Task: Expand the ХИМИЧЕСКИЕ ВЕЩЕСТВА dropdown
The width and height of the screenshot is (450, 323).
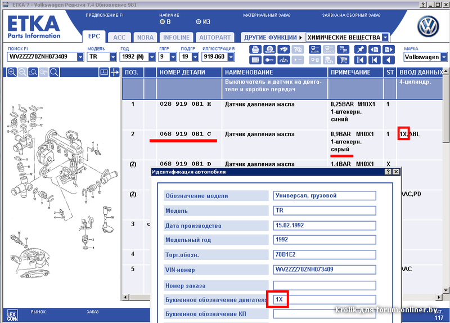Action: pyautogui.click(x=385, y=37)
